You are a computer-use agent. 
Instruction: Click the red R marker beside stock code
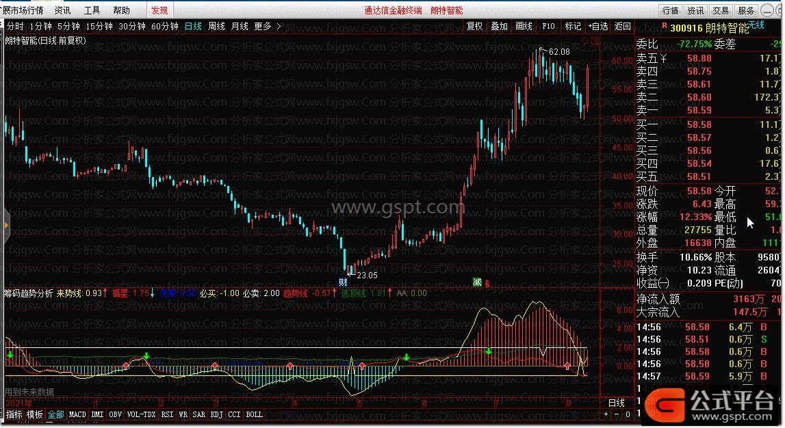coord(665,25)
